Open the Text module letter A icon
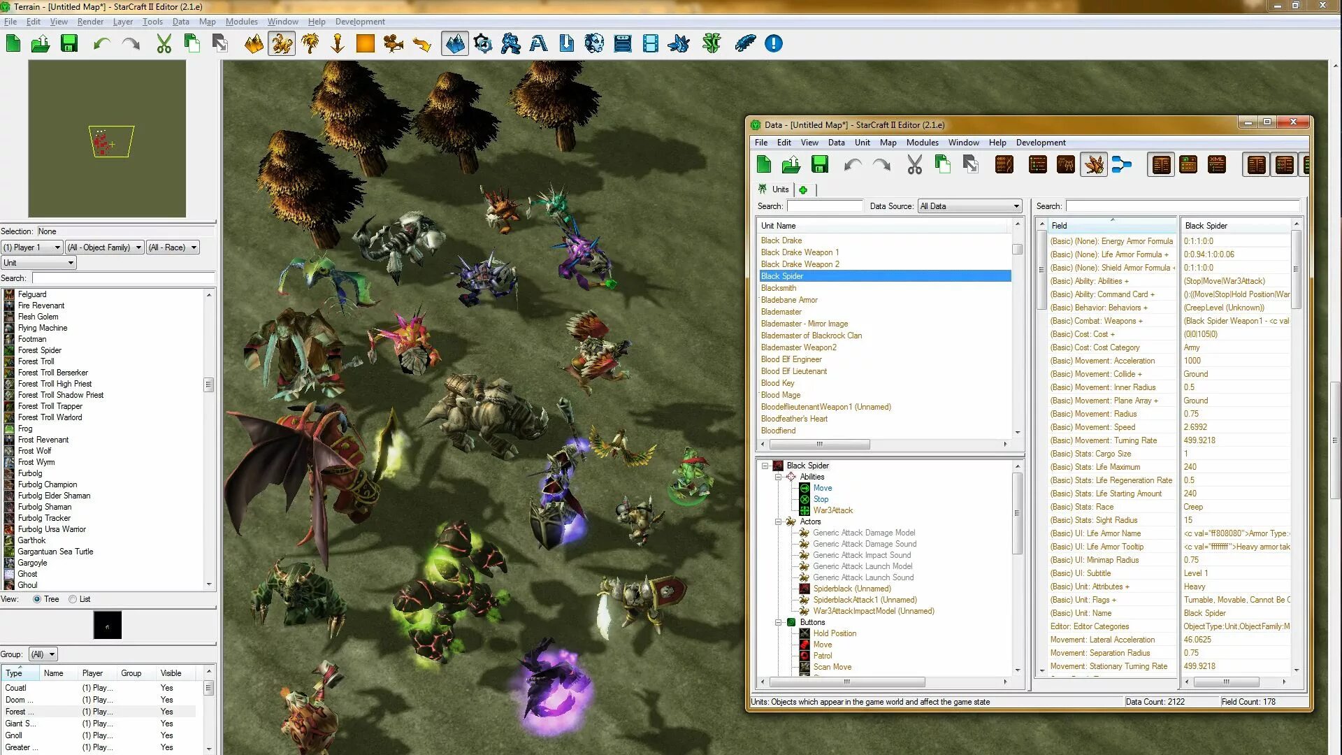 538,44
